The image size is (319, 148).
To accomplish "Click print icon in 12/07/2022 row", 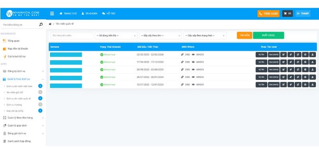I will click(305, 85).
